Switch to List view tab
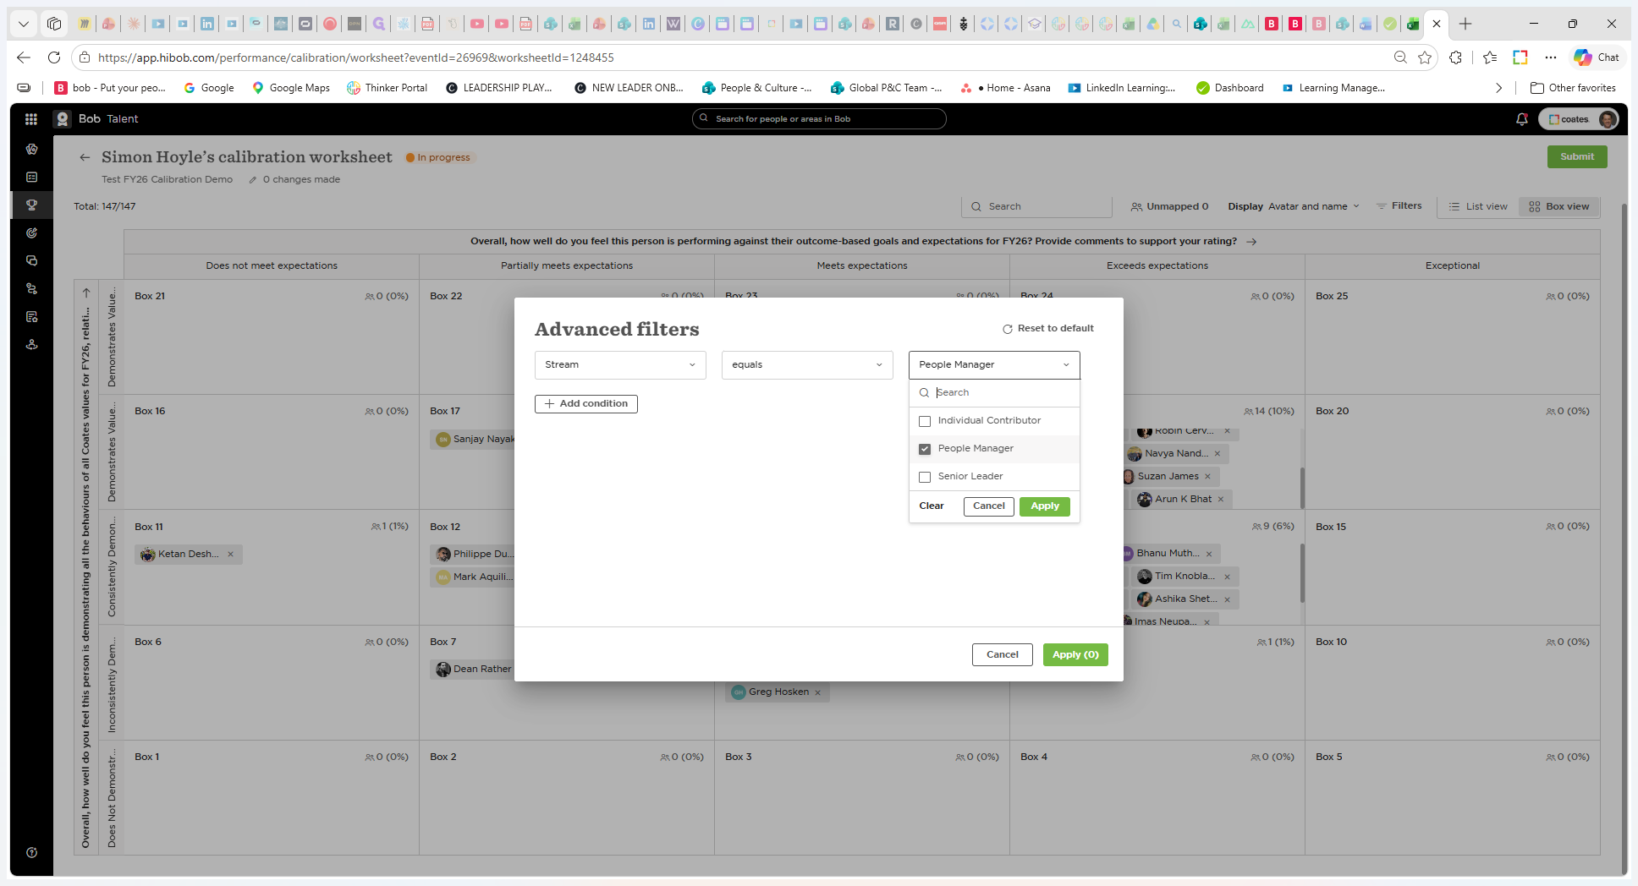Image resolution: width=1638 pixels, height=886 pixels. [1478, 206]
